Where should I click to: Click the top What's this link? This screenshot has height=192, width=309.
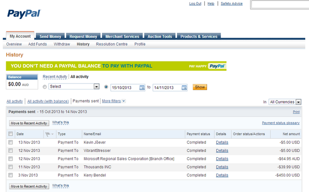coord(60,122)
